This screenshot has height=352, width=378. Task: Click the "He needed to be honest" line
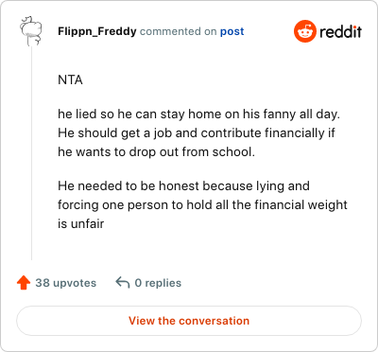[183, 185]
